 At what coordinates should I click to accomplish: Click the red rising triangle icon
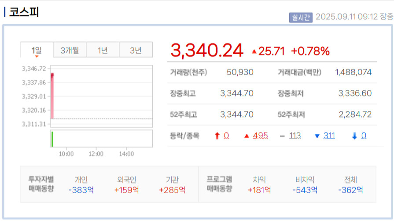point(247,136)
